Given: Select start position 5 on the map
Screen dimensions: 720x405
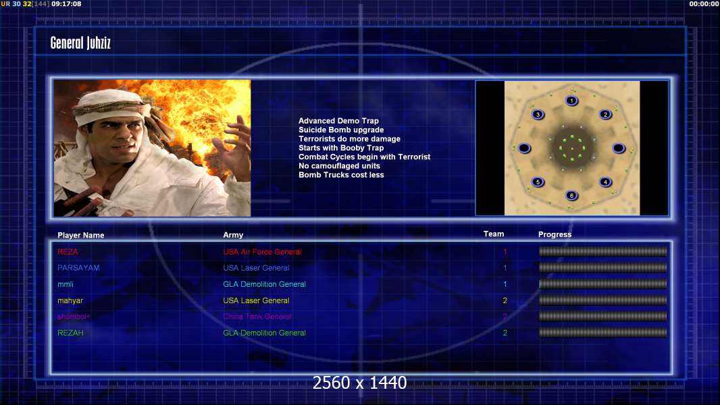Looking at the screenshot, I should pyautogui.click(x=538, y=182).
